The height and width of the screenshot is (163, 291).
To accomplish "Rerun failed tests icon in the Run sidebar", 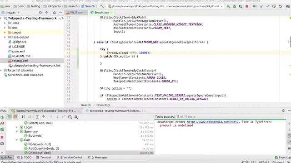I will [2, 123].
